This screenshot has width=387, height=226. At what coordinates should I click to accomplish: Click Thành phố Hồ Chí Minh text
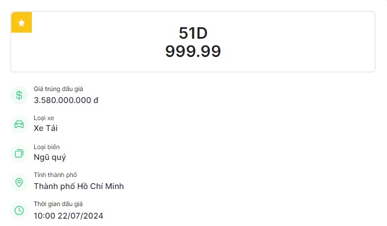point(79,186)
